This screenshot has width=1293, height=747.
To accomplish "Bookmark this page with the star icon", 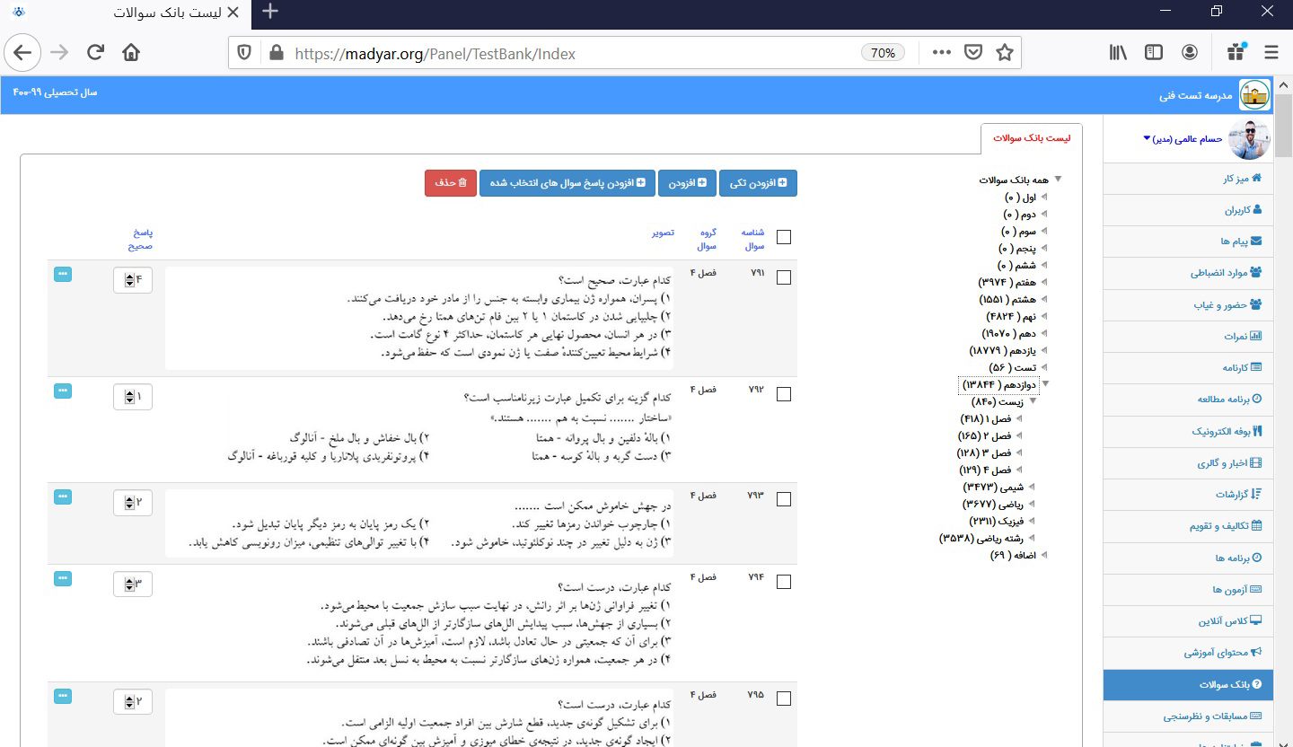I will coord(1004,53).
